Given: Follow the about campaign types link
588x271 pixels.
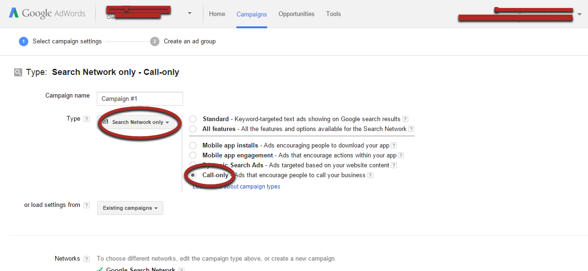Looking at the screenshot, I should point(236,187).
